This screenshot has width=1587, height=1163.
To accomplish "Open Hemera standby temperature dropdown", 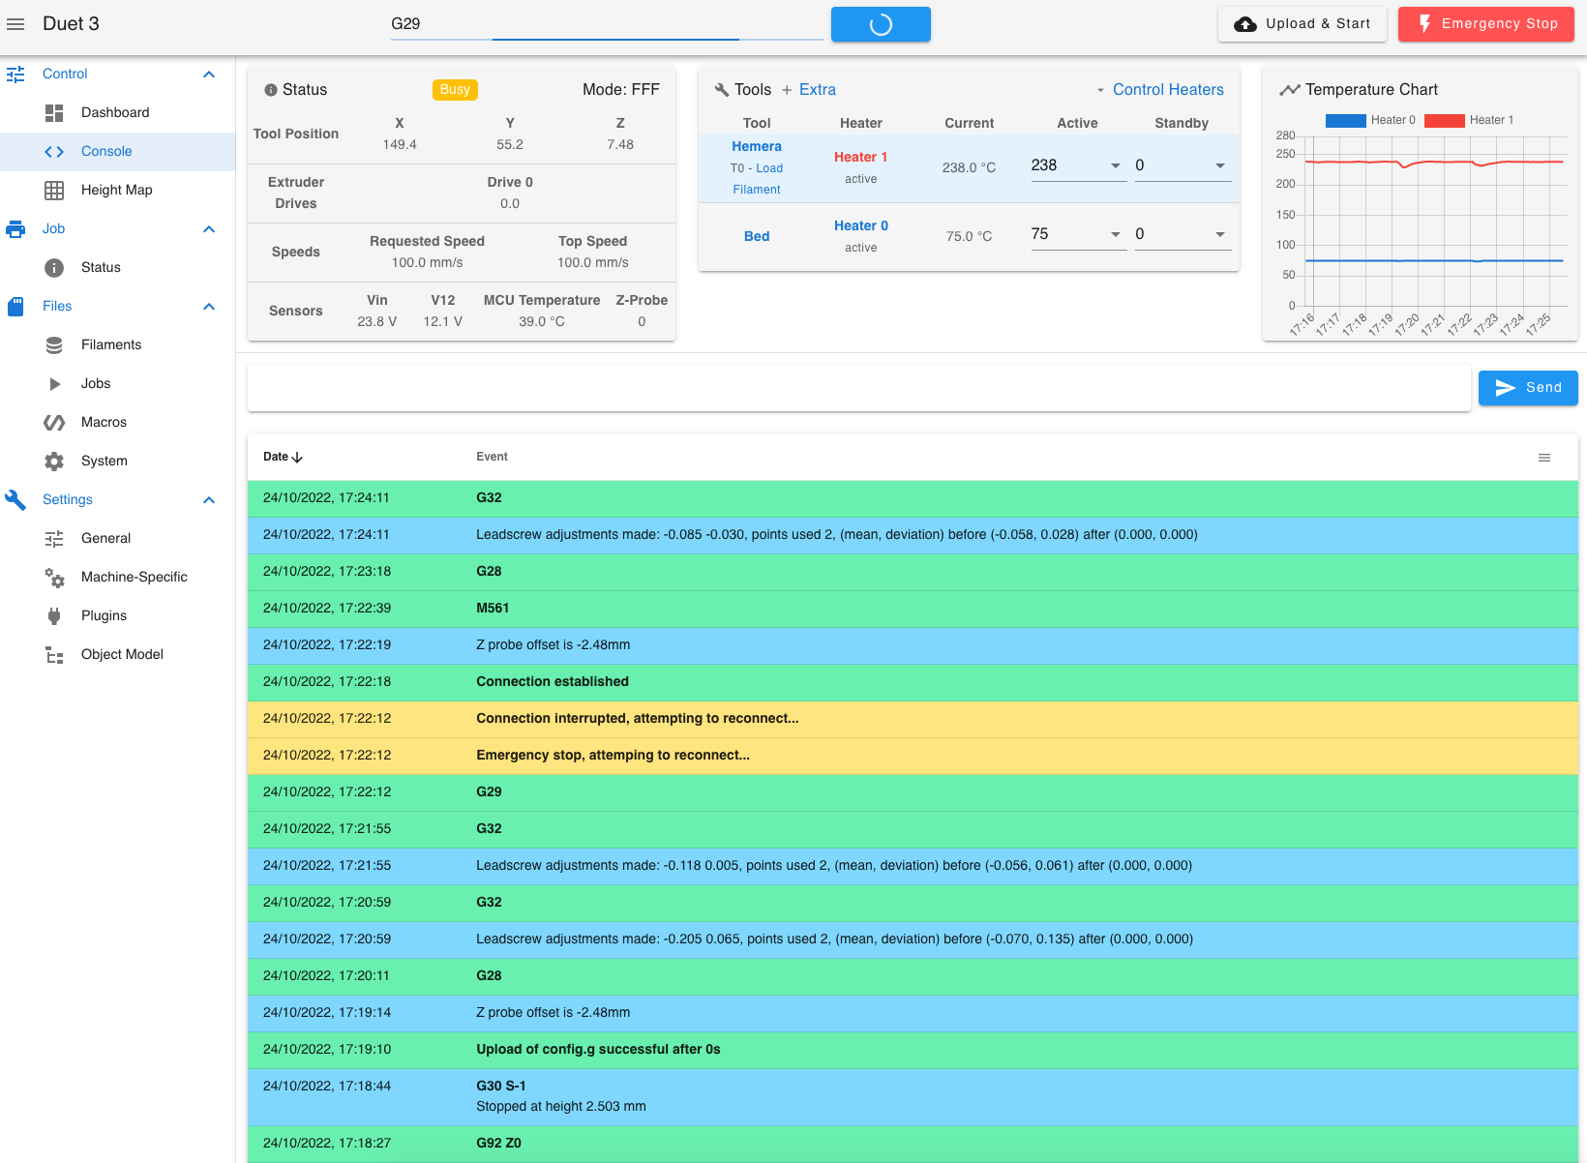I will pyautogui.click(x=1220, y=165).
